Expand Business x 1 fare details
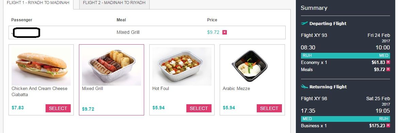This screenshot has width=404, height=133. pyautogui.click(x=388, y=126)
